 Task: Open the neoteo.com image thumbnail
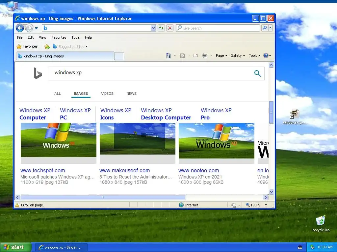click(x=217, y=141)
